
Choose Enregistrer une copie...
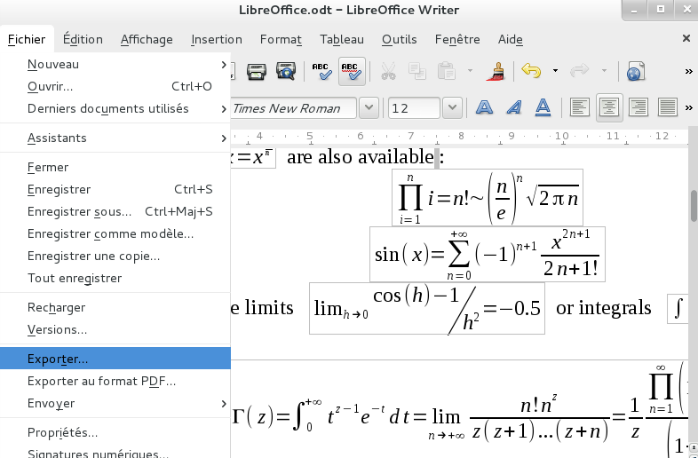tap(115, 257)
